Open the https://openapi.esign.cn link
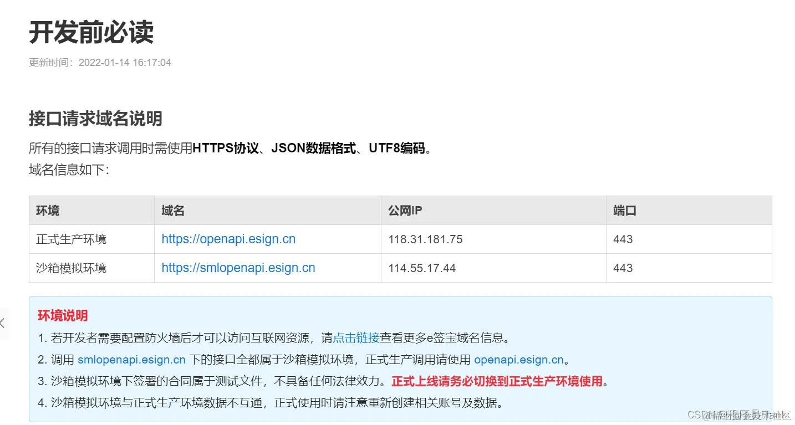795x425 pixels. [228, 239]
